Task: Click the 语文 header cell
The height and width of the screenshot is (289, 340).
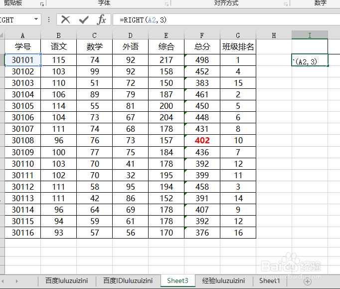Action: [x=58, y=47]
